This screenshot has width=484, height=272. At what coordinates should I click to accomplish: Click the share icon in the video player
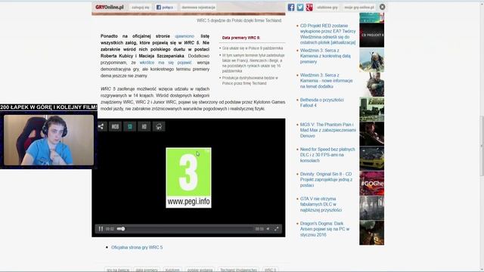101,126
